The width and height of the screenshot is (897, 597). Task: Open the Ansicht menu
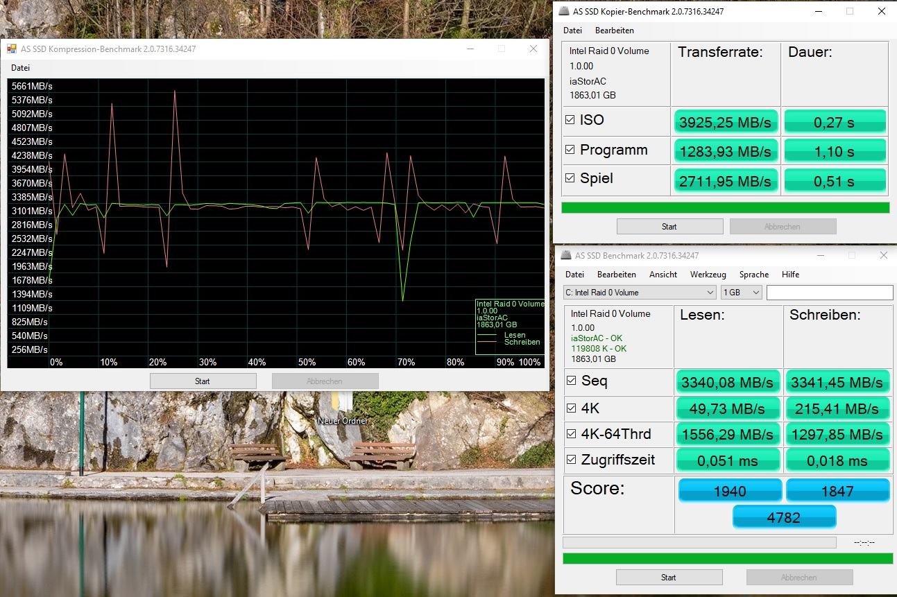coord(663,275)
